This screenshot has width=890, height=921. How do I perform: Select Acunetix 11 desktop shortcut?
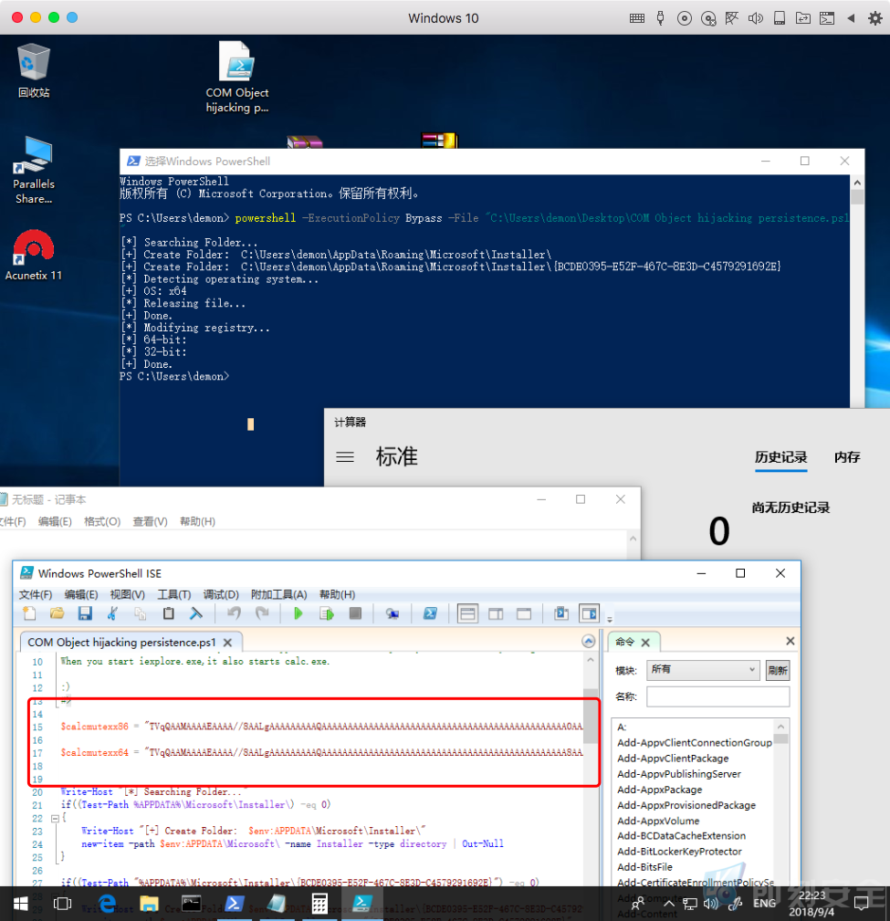click(x=34, y=255)
